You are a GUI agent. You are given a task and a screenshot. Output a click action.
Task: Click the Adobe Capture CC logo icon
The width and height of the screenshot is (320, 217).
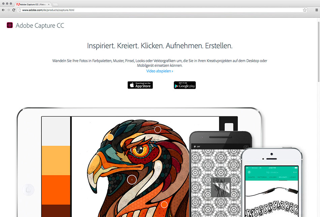tap(9, 25)
